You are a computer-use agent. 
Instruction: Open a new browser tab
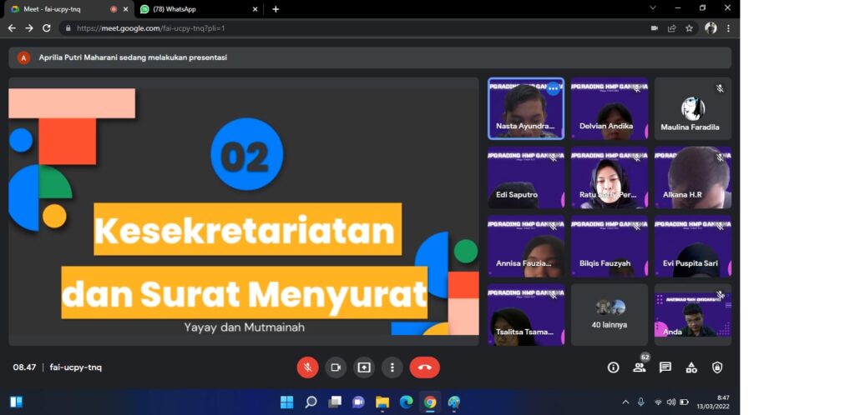(276, 9)
